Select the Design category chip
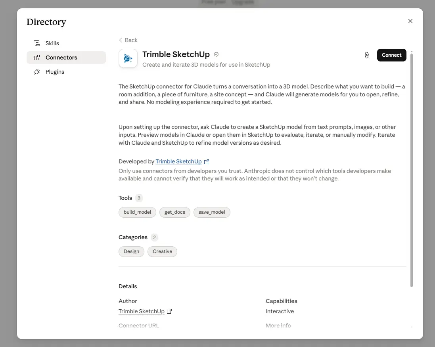Viewport: 435px width, 347px height. [132, 251]
